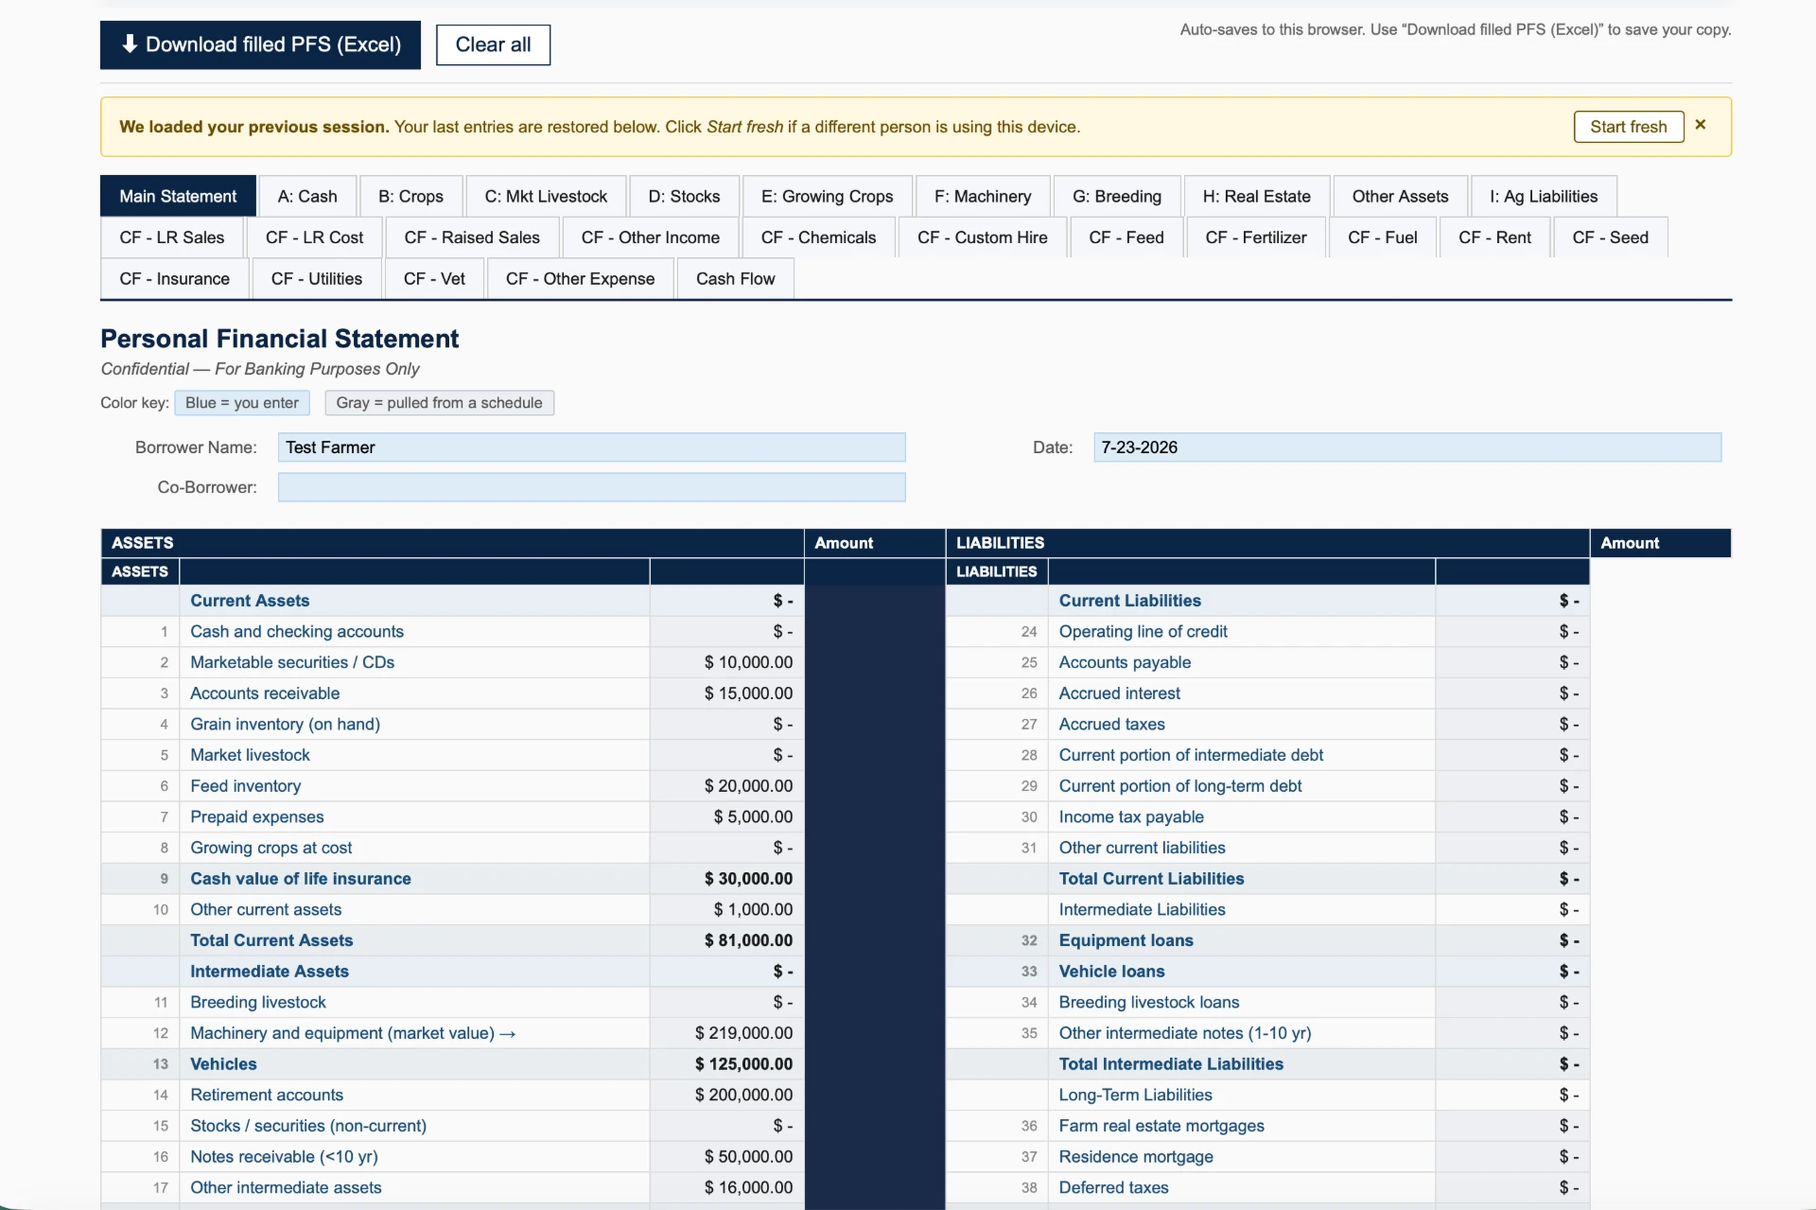The height and width of the screenshot is (1210, 1816).
Task: Click Income tax payable amount cell
Action: (x=1512, y=817)
